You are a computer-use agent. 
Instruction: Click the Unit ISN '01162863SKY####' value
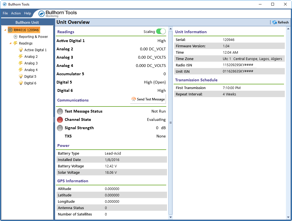click(x=238, y=71)
